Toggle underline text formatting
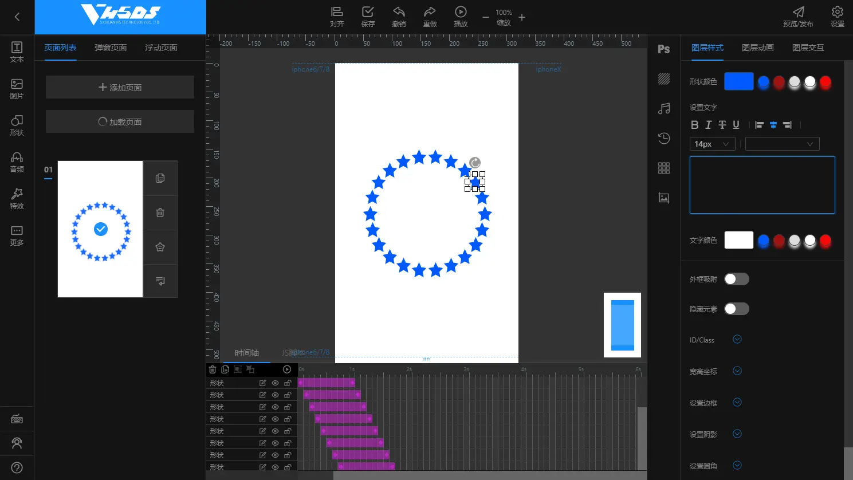853x480 pixels. 736,124
